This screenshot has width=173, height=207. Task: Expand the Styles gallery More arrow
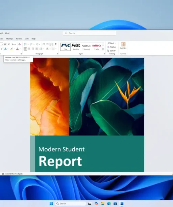[x=103, y=50]
